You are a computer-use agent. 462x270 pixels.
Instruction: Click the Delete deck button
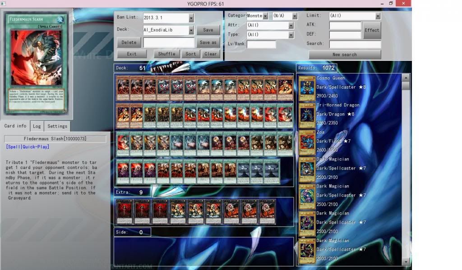click(129, 42)
